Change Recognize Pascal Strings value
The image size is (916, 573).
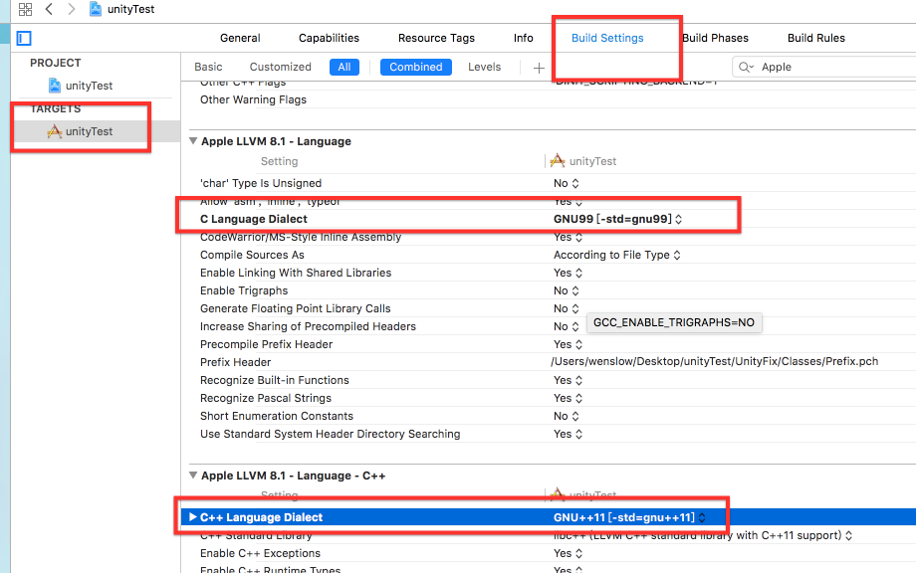point(568,398)
